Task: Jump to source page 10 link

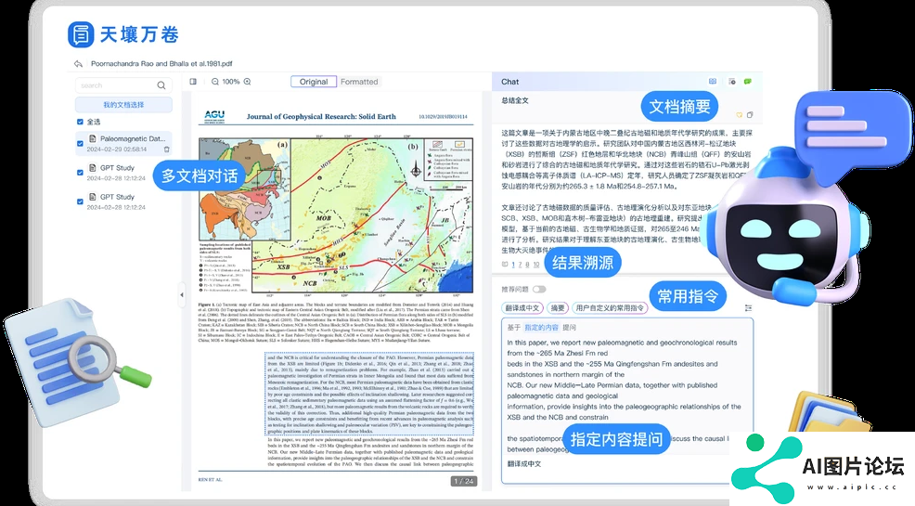Action: [x=536, y=265]
